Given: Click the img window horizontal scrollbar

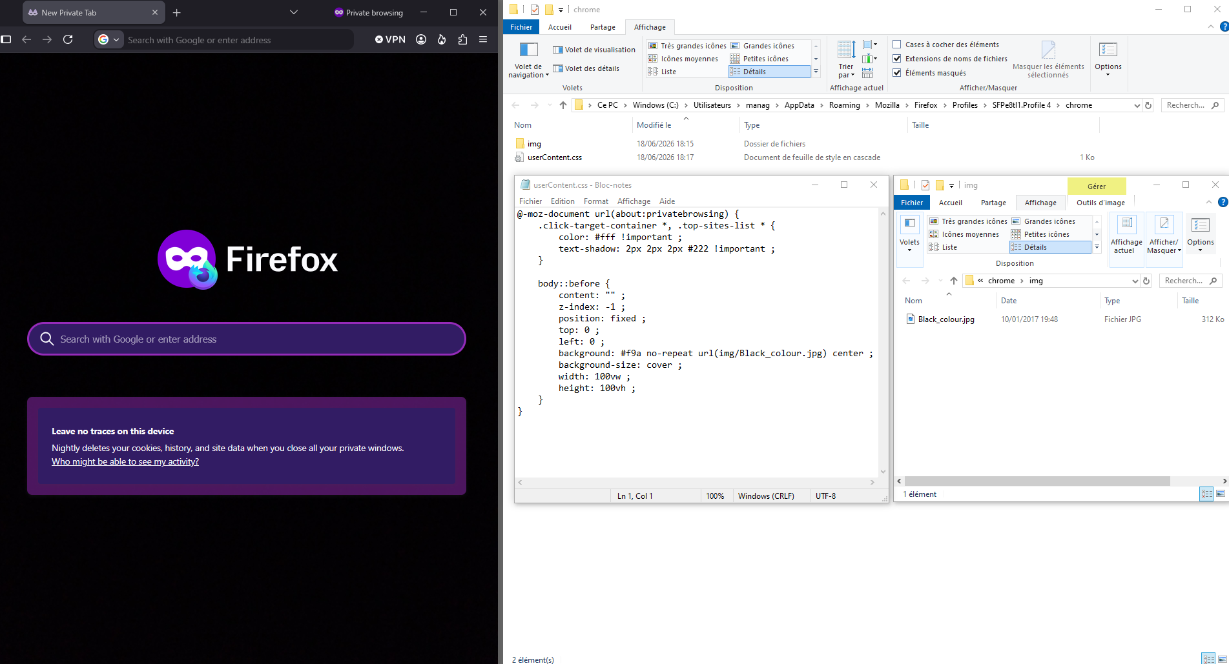Looking at the screenshot, I should 1037,481.
